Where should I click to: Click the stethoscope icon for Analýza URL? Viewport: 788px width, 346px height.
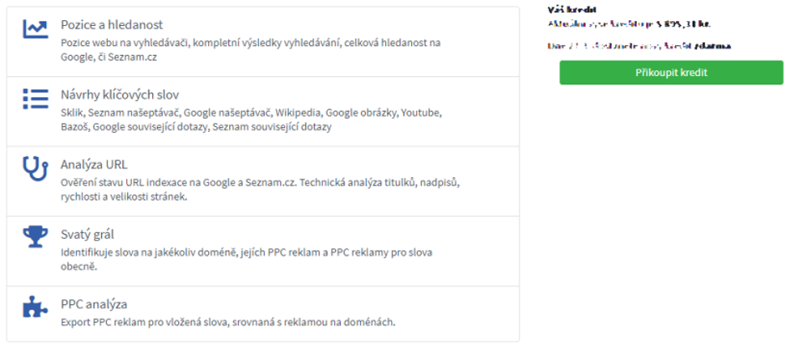click(x=35, y=169)
